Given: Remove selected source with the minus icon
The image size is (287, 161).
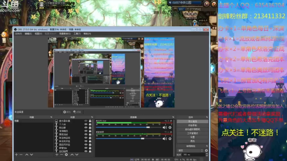Looking at the screenshot, I should pos(61,155).
